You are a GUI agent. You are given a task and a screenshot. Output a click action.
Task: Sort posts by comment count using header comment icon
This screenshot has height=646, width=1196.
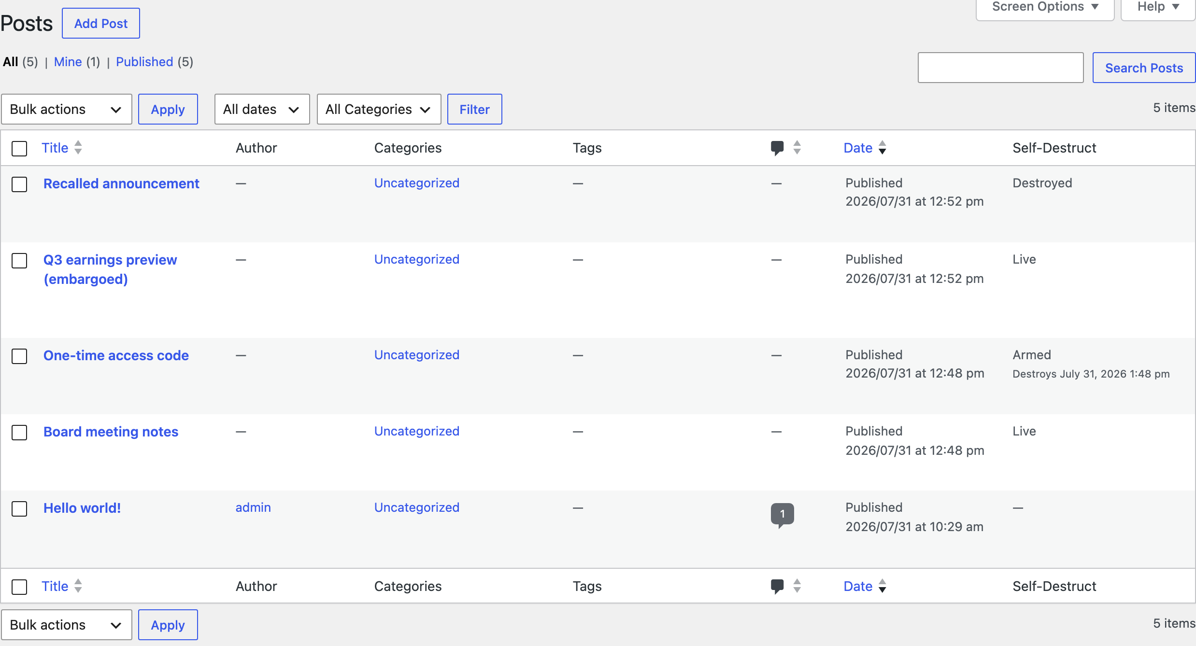coord(777,148)
